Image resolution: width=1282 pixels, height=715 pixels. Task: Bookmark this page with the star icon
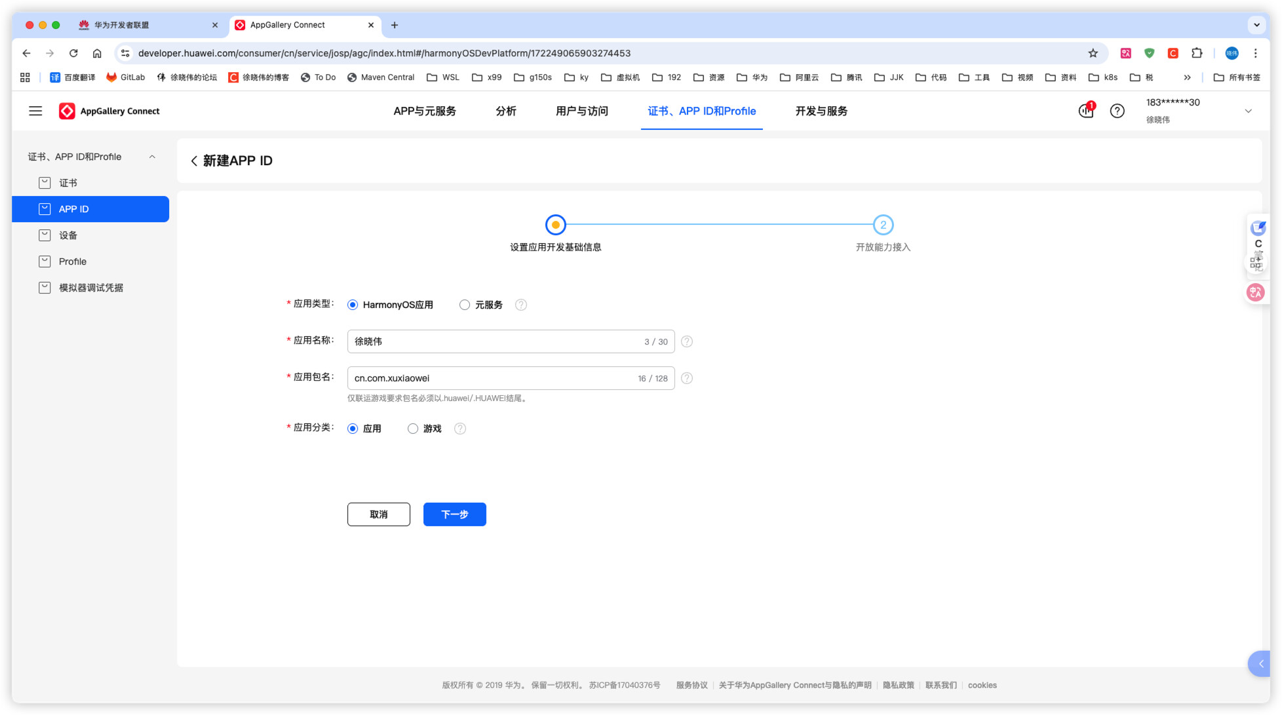[1093, 53]
